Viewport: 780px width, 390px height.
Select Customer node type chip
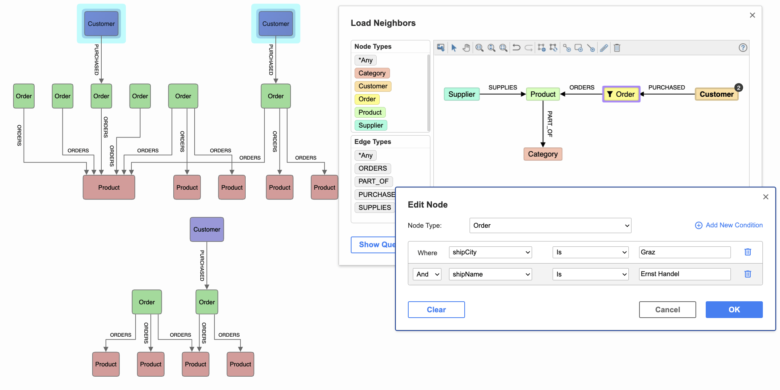(373, 86)
